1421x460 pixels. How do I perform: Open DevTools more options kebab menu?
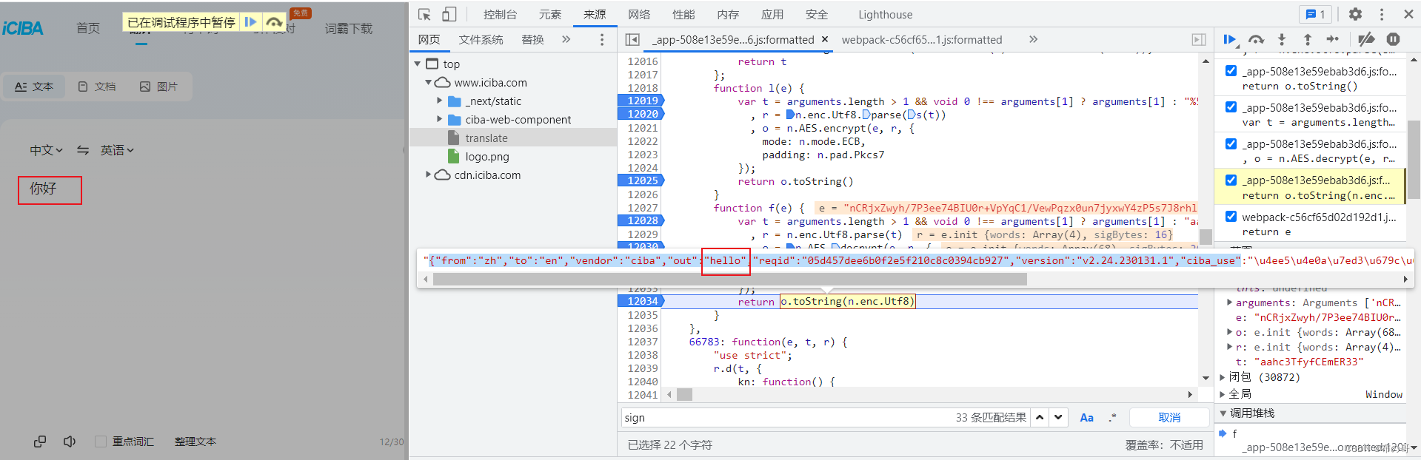point(1382,14)
